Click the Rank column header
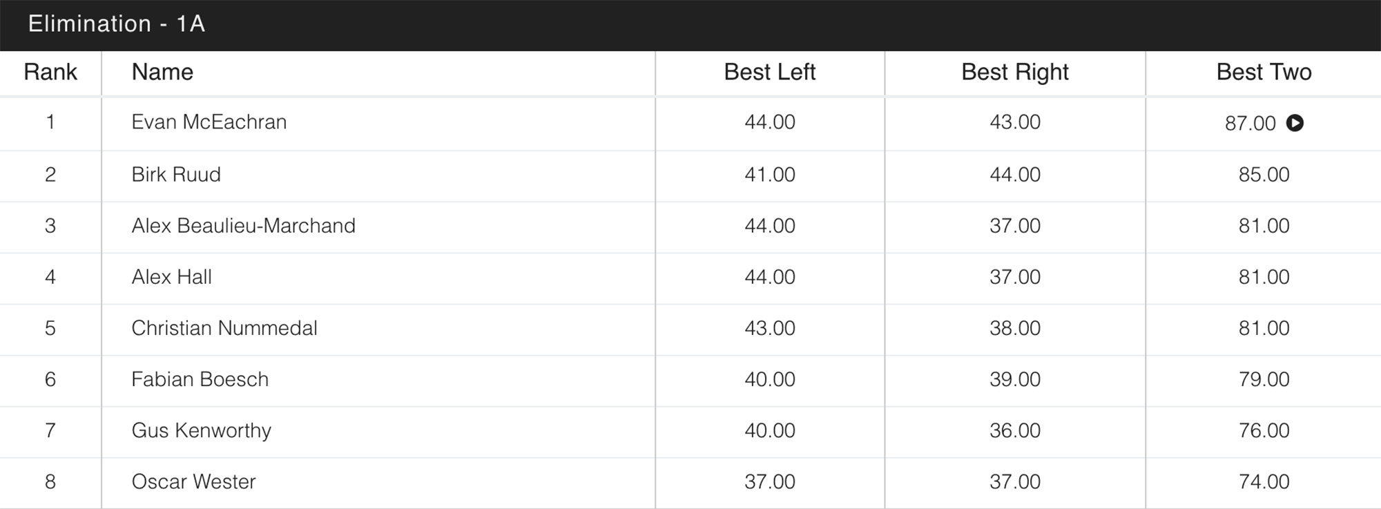1381x509 pixels. click(50, 72)
